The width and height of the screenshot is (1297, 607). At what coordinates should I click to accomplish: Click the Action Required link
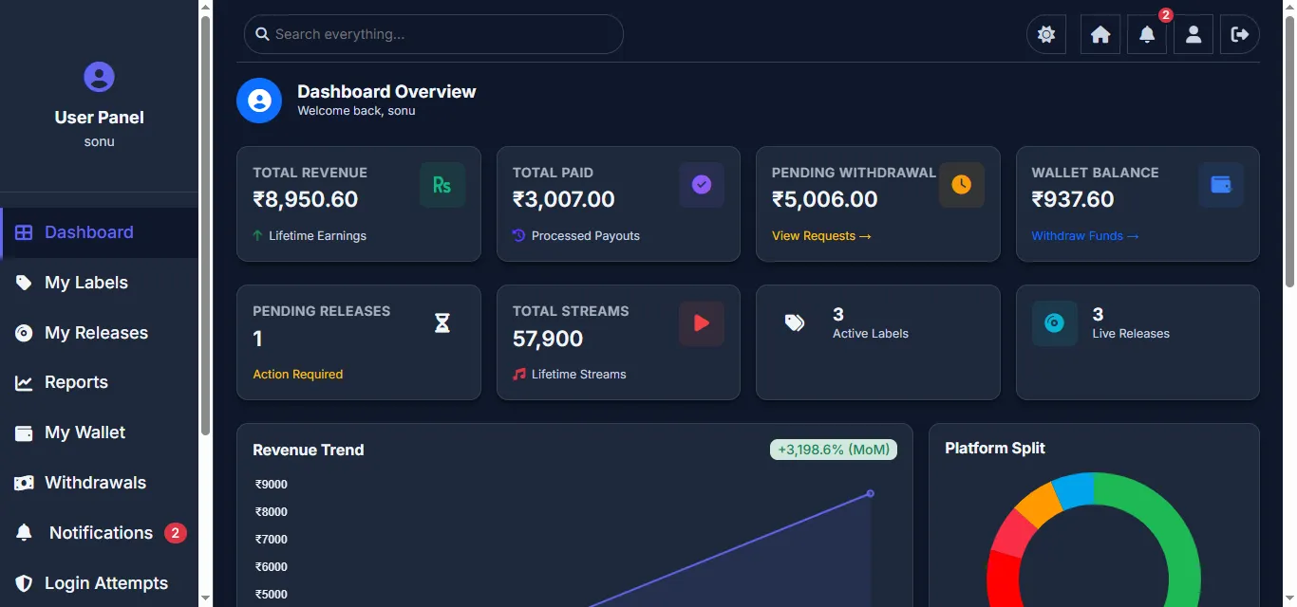tap(297, 374)
